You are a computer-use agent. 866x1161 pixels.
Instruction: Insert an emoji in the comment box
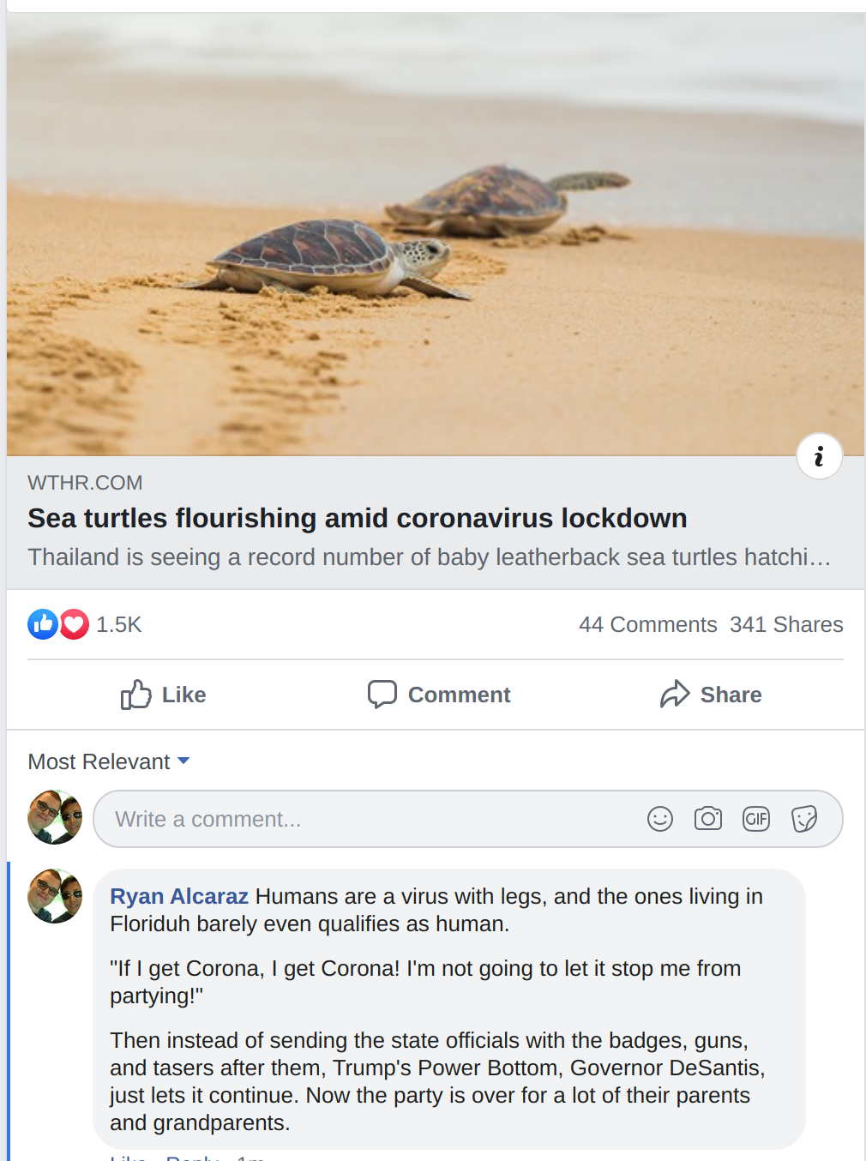(659, 819)
